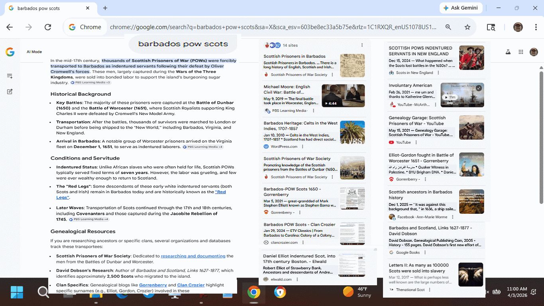The height and width of the screenshot is (306, 544).
Task: Click the Google G logo in sidebar
Action: pyautogui.click(x=10, y=52)
